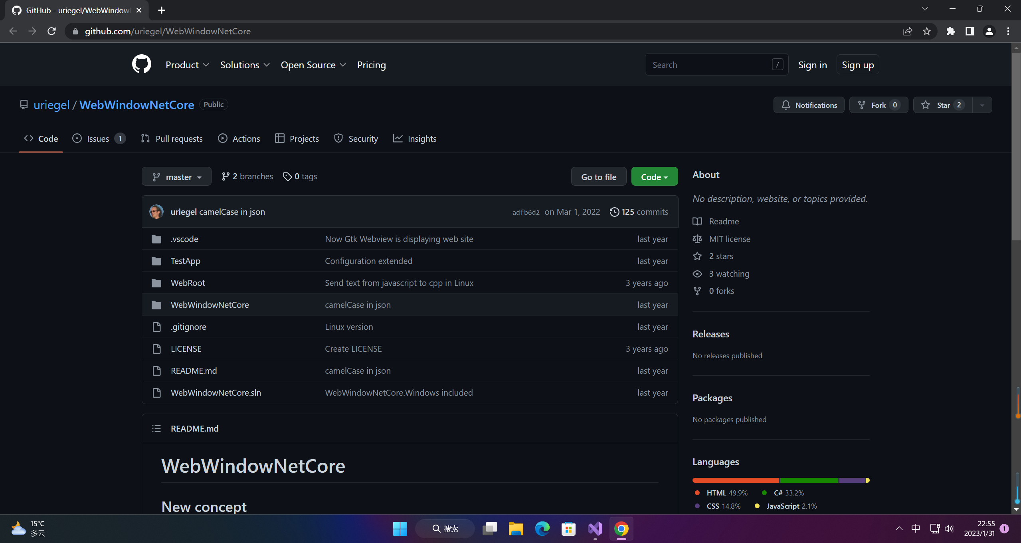This screenshot has height=543, width=1021.
Task: Enable notifications for this repository
Action: (808, 105)
